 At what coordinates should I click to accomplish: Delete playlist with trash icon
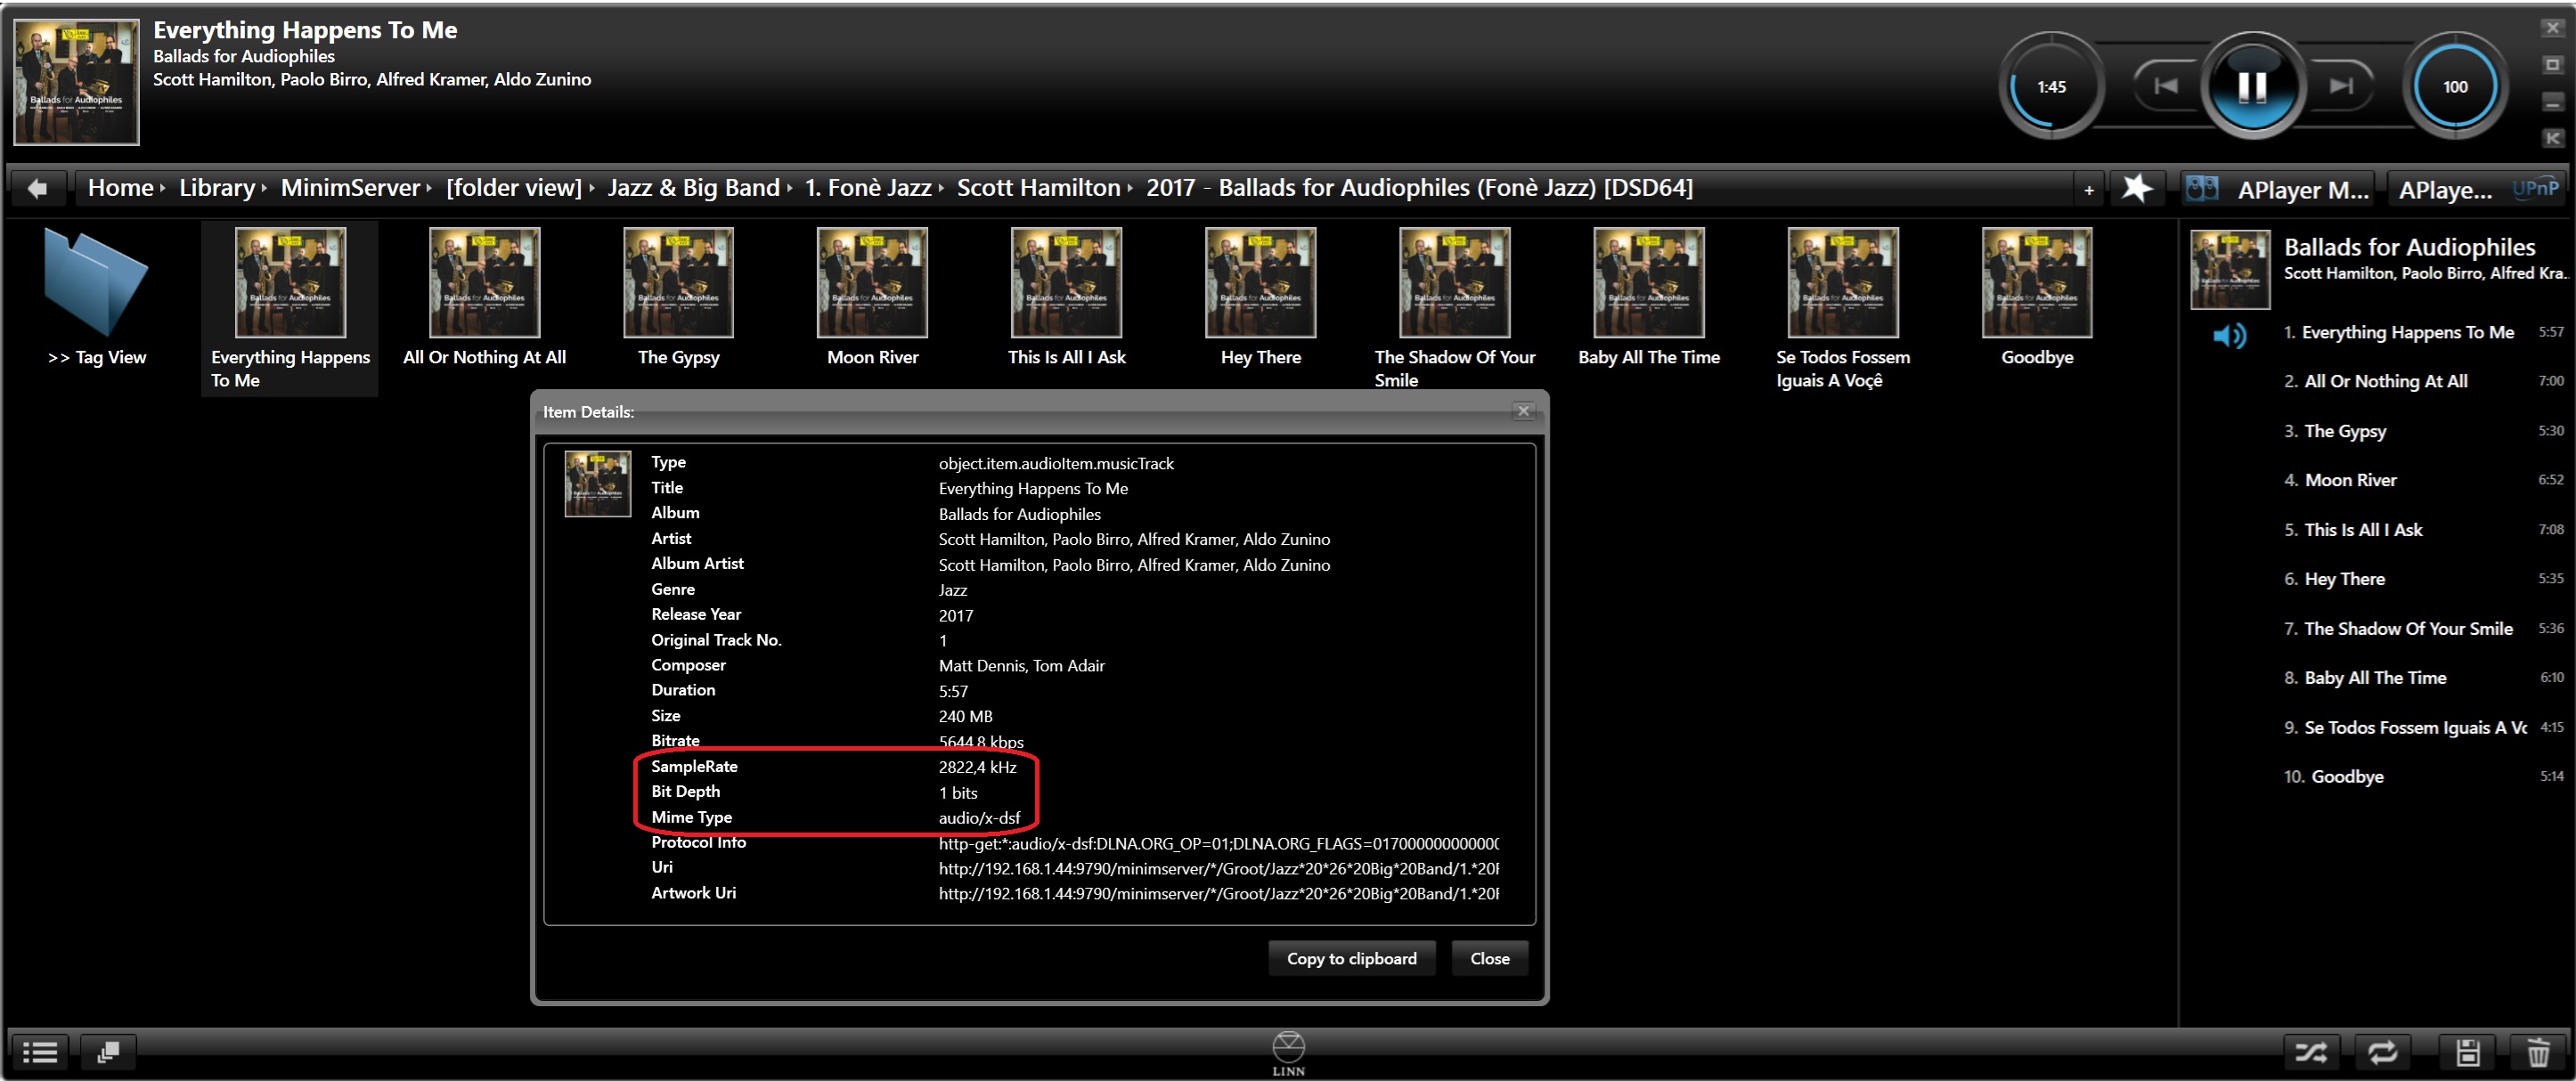click(x=2537, y=1052)
